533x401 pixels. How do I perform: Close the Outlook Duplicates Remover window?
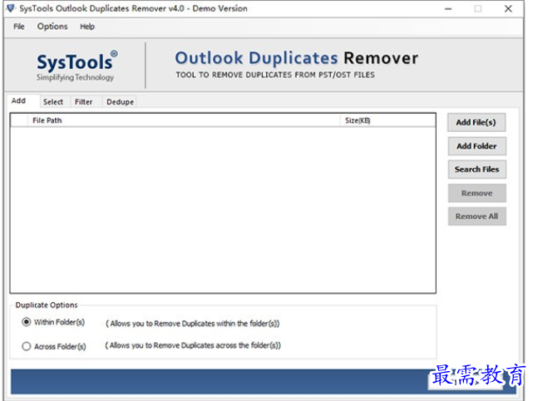coord(508,9)
